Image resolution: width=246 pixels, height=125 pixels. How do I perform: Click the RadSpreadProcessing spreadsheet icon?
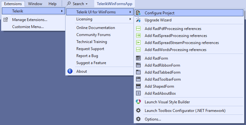138,36
